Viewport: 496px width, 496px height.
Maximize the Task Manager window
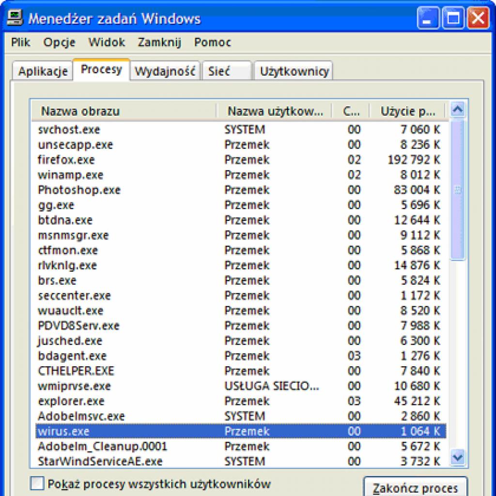point(453,18)
